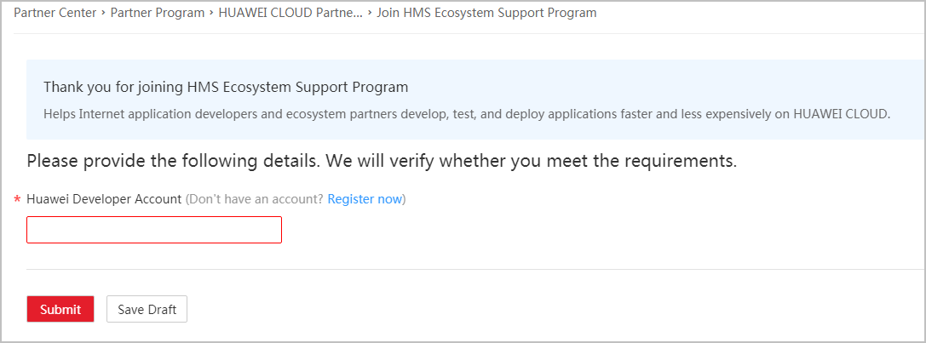Click the Register now link
The image size is (926, 343).
coord(365,199)
